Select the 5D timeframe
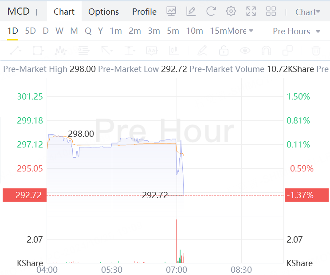 30,31
